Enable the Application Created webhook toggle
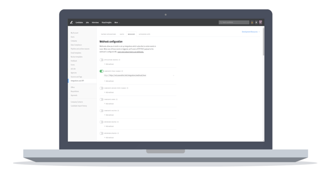 click(101, 60)
